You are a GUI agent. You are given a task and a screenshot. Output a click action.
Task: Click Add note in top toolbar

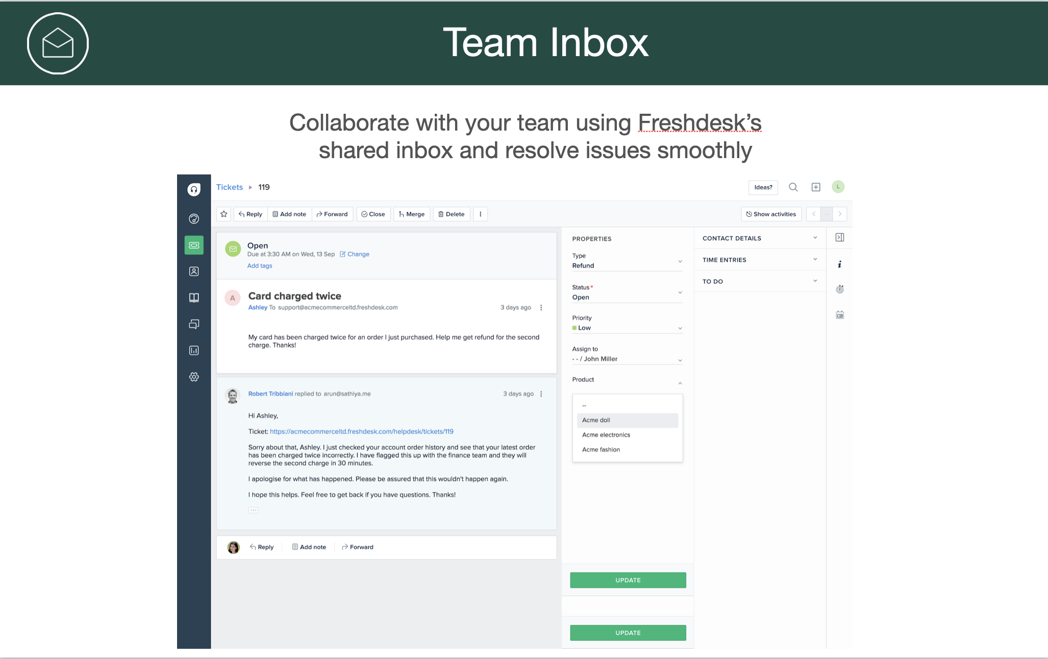(289, 214)
